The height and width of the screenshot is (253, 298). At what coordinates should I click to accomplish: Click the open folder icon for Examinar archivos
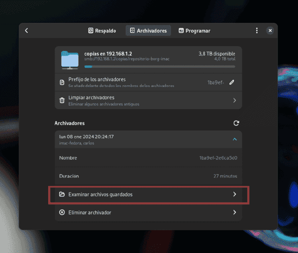tap(62, 194)
